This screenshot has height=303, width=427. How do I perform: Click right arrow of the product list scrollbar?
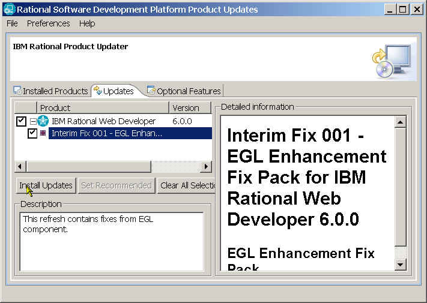[206, 166]
